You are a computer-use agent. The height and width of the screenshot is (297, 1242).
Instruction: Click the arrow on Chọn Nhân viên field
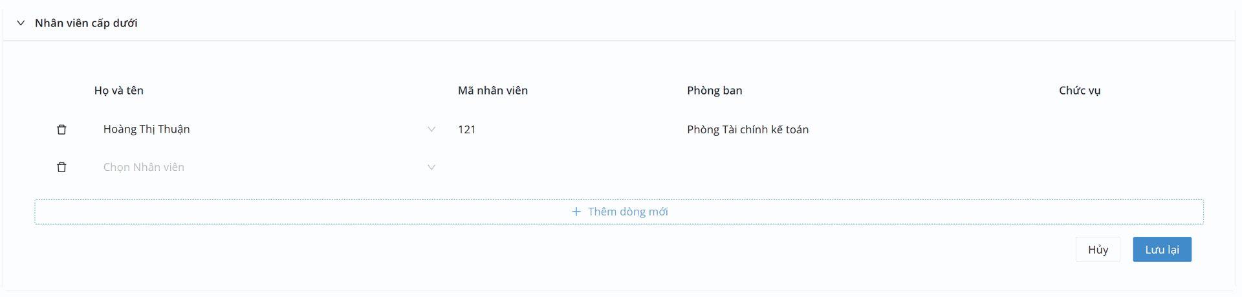click(x=431, y=167)
